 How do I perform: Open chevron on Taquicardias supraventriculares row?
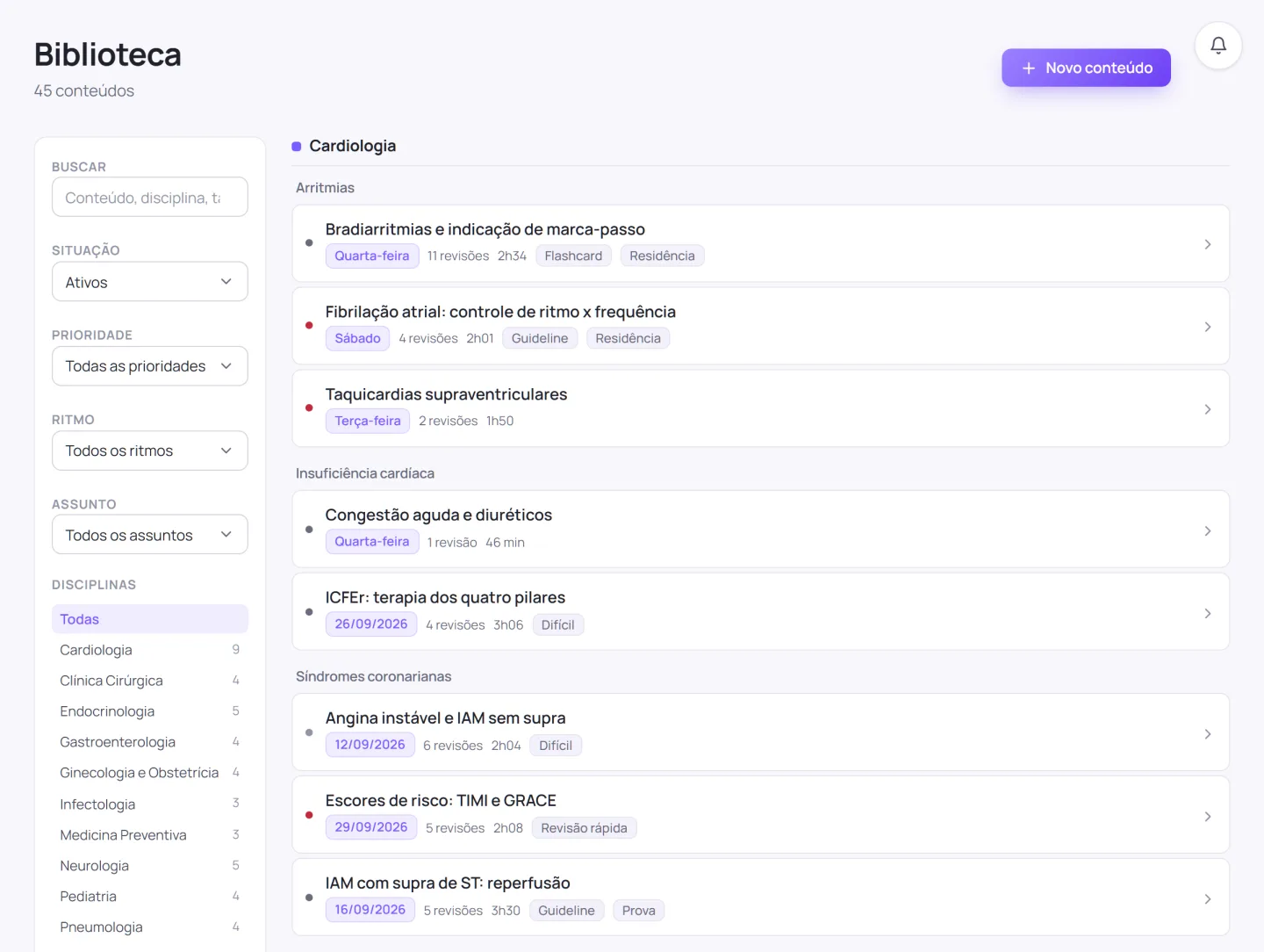click(x=1208, y=409)
